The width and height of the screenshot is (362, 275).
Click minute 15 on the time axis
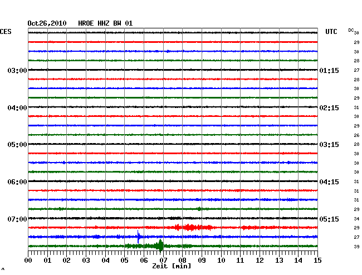coord(317,261)
